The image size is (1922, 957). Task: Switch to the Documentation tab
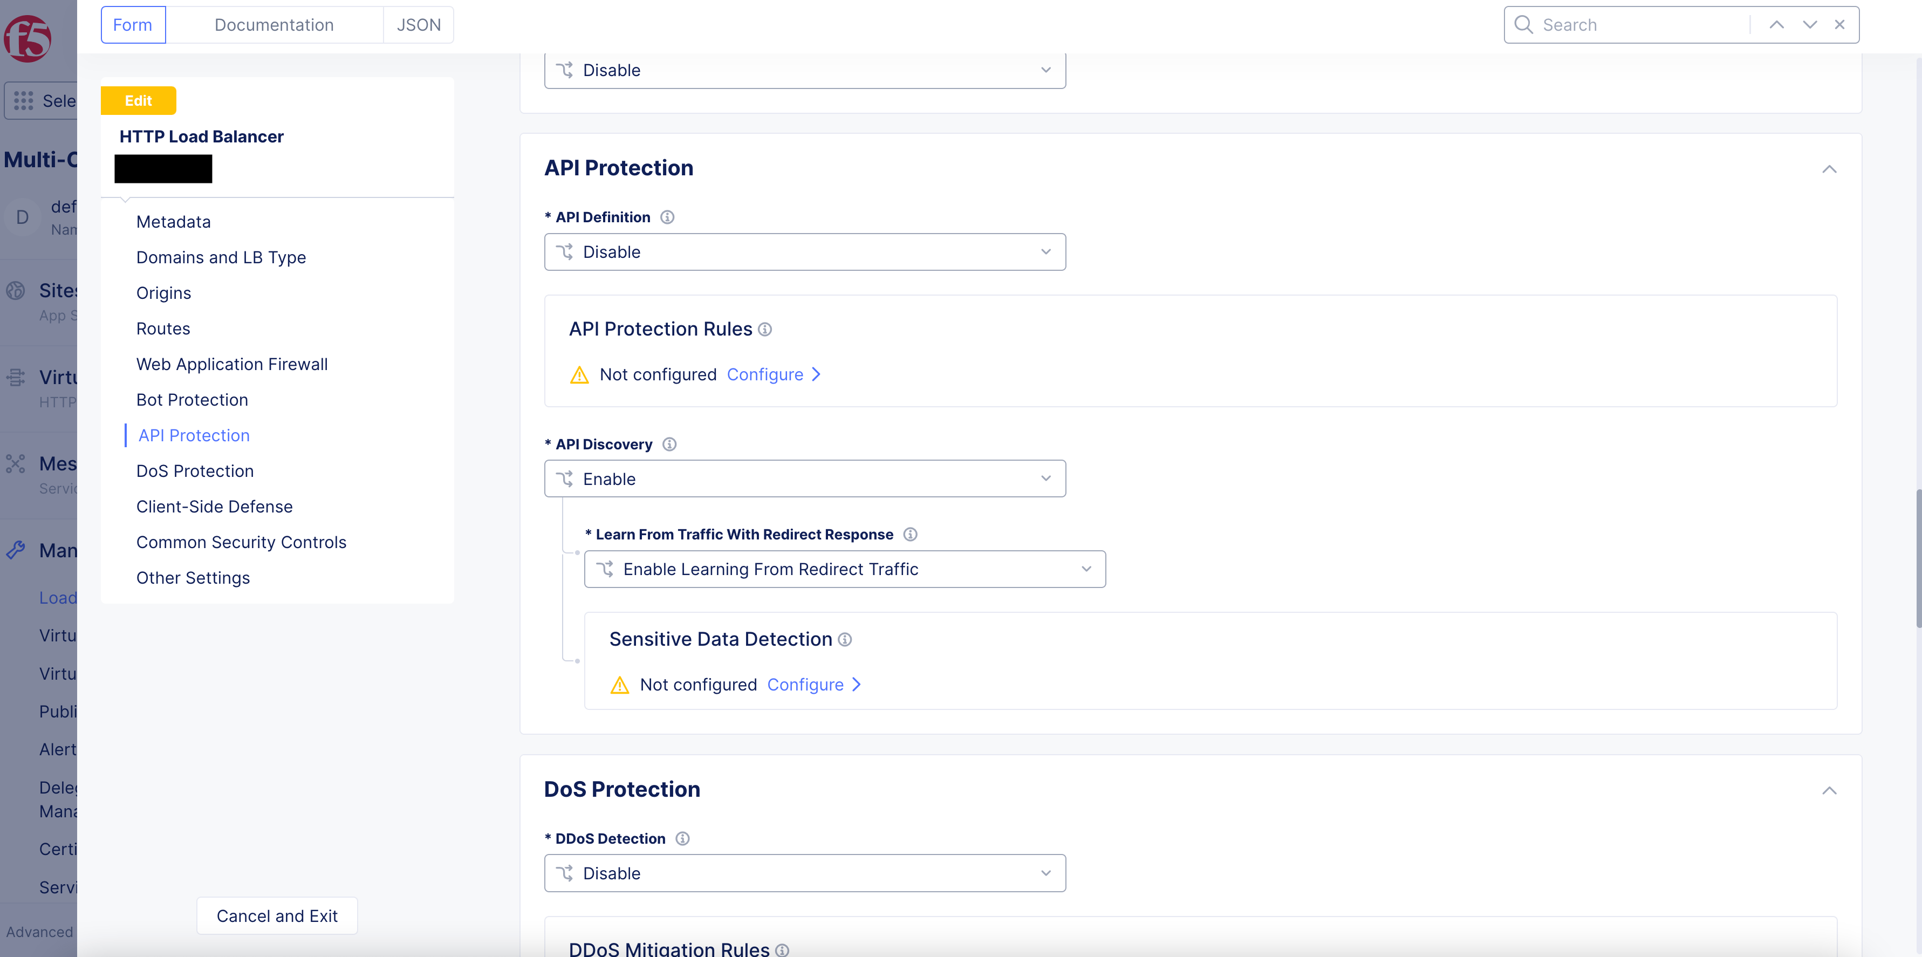[x=274, y=25]
